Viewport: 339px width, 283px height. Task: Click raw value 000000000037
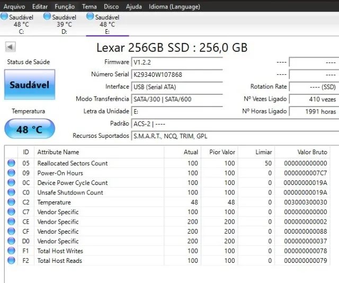tap(306, 241)
